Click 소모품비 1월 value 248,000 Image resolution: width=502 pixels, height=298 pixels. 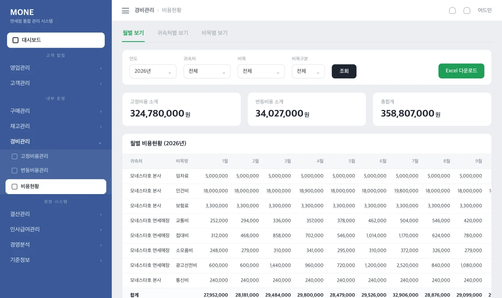click(x=219, y=251)
